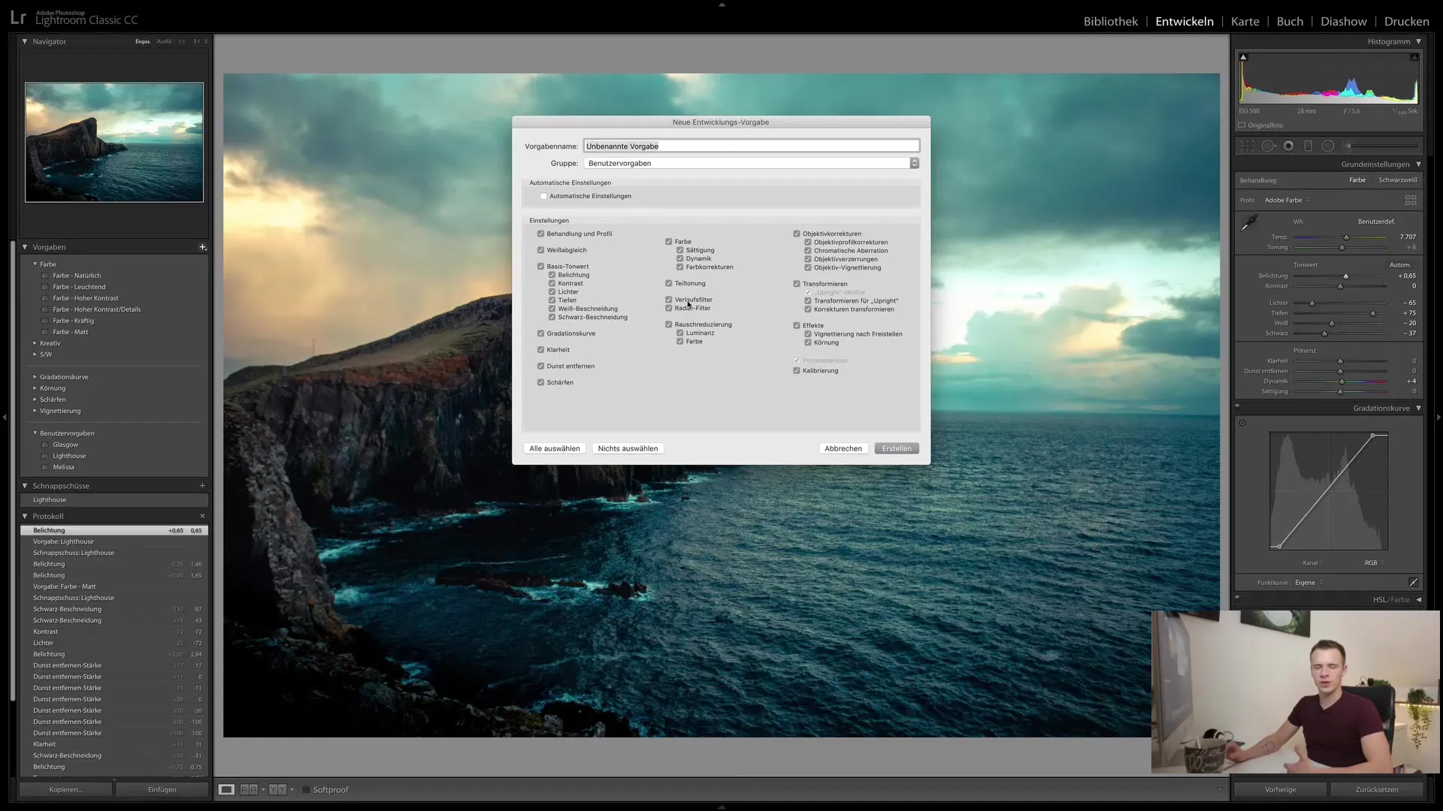Toggle the Gradationskurve panel switch on the right
The width and height of the screenshot is (1443, 811).
[x=1237, y=406]
